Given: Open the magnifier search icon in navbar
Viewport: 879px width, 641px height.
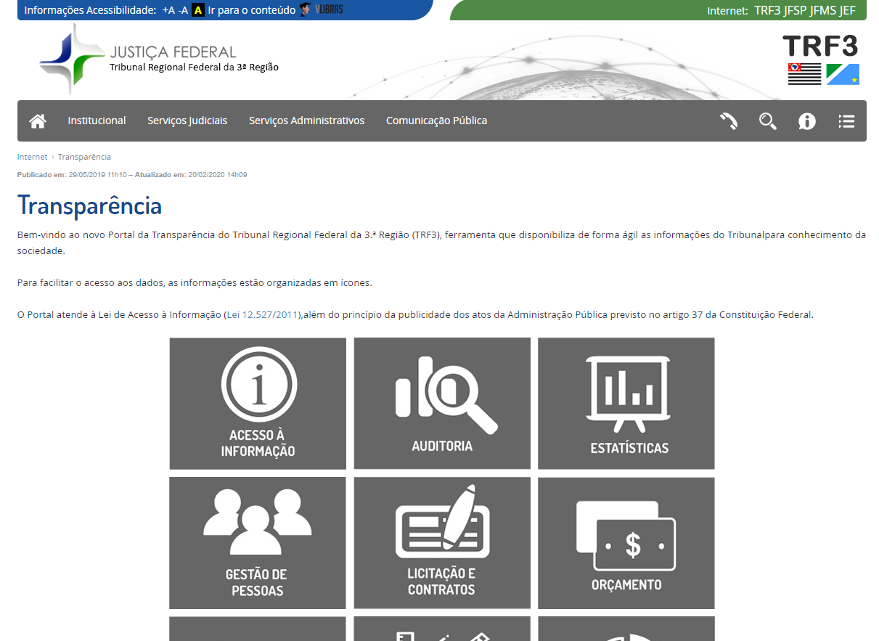Looking at the screenshot, I should tap(767, 121).
